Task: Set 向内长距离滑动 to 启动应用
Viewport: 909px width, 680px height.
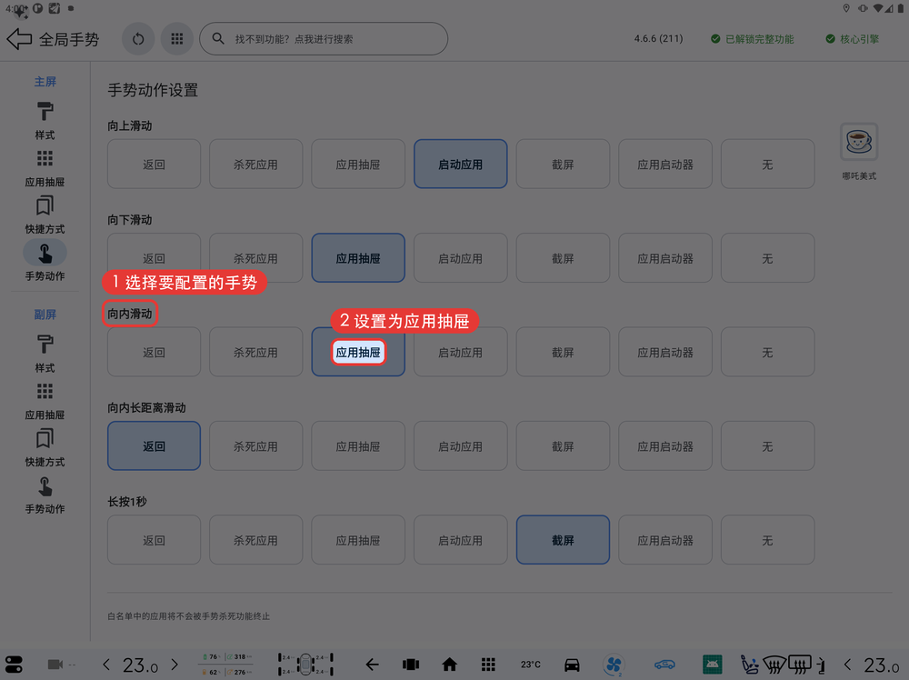Action: (x=460, y=445)
